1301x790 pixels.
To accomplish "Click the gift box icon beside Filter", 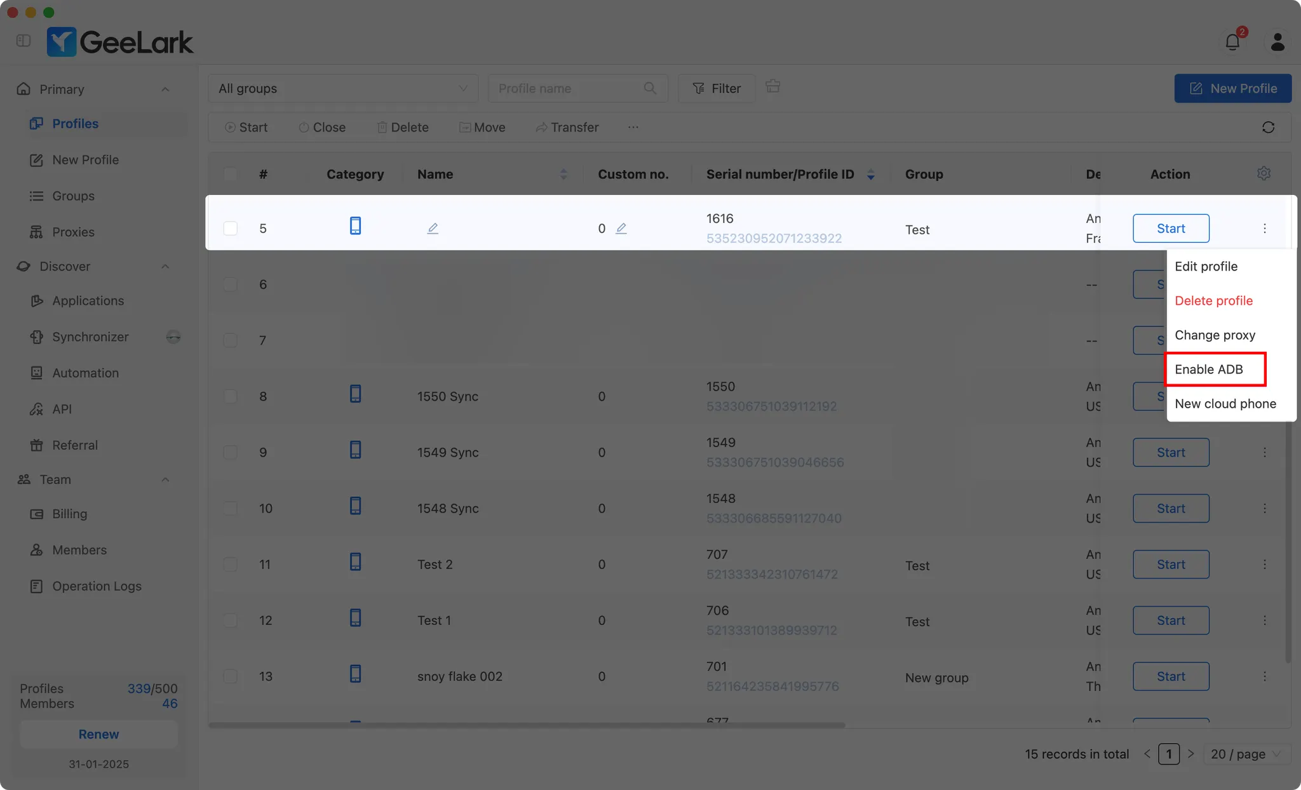I will [x=772, y=86].
